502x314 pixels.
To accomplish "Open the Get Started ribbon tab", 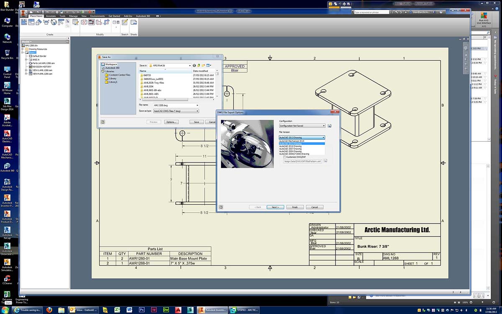I will click(114, 15).
